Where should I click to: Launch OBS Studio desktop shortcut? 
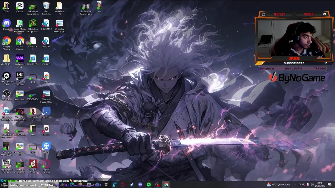(7, 95)
